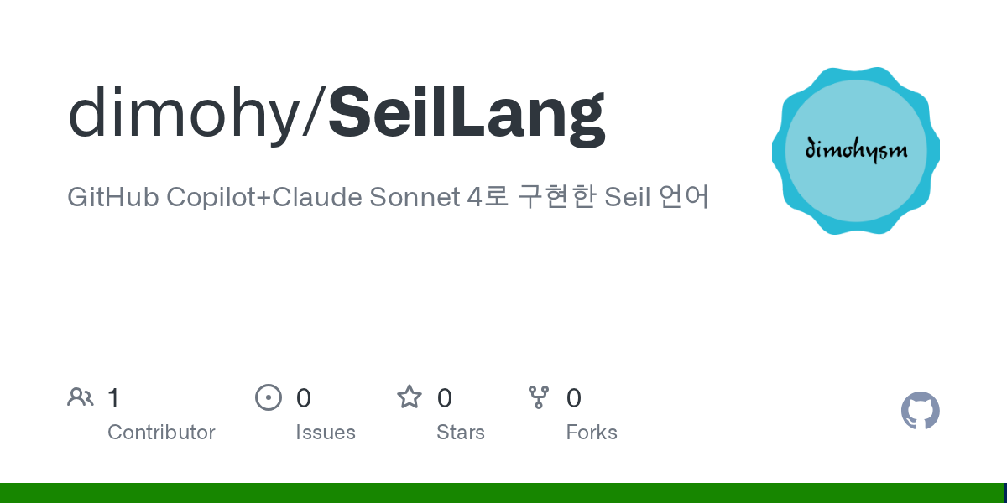This screenshot has width=1007, height=503.
Task: Click the contributor count "1"
Action: pyautogui.click(x=114, y=398)
